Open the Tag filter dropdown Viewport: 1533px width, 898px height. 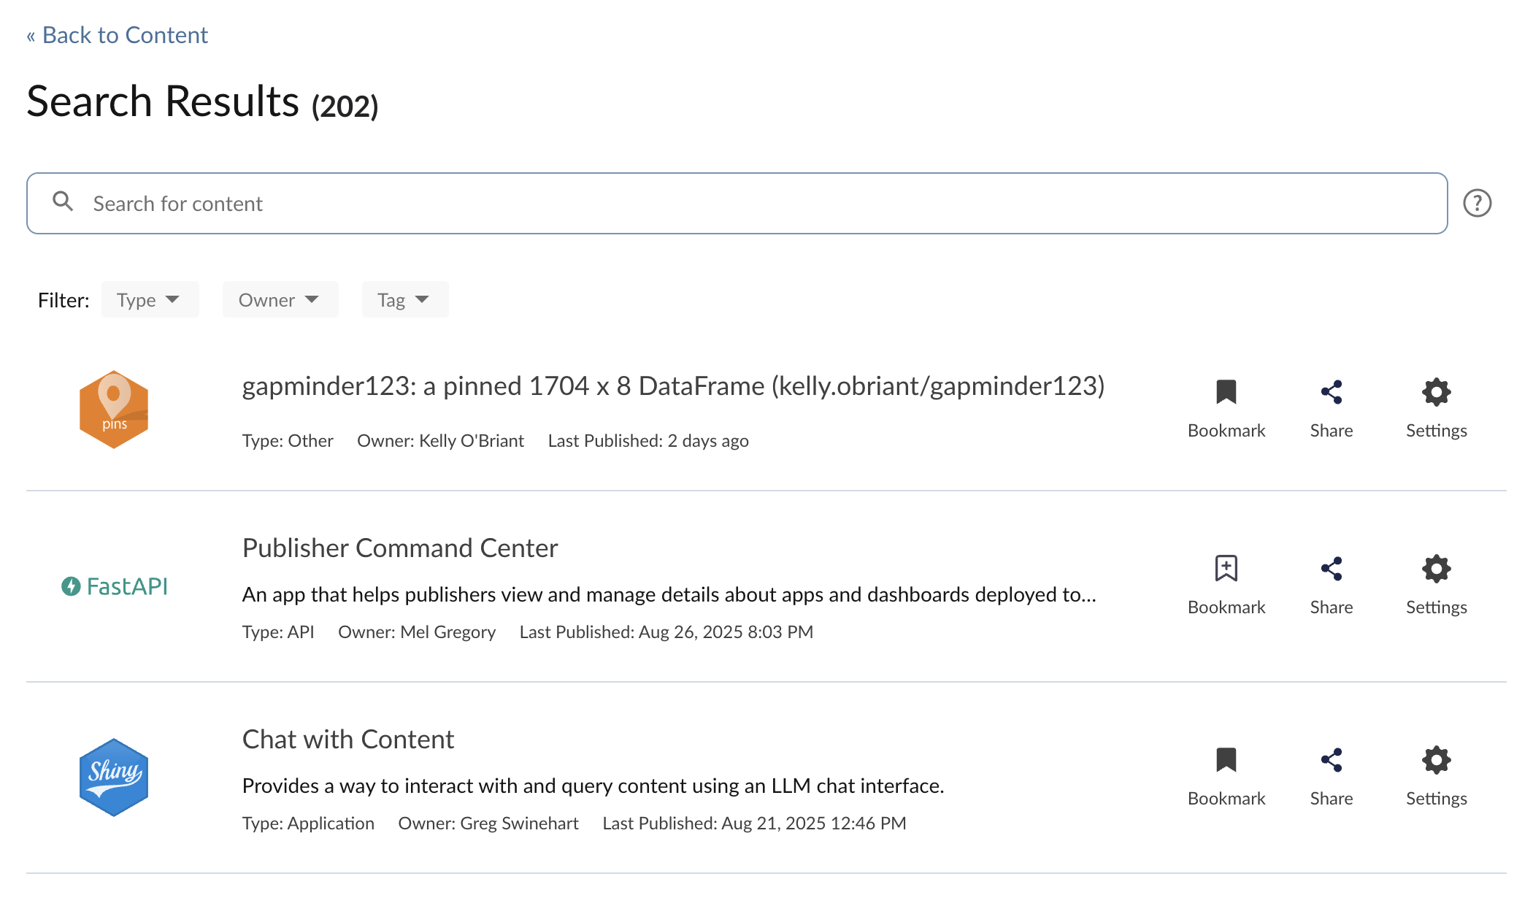point(405,299)
